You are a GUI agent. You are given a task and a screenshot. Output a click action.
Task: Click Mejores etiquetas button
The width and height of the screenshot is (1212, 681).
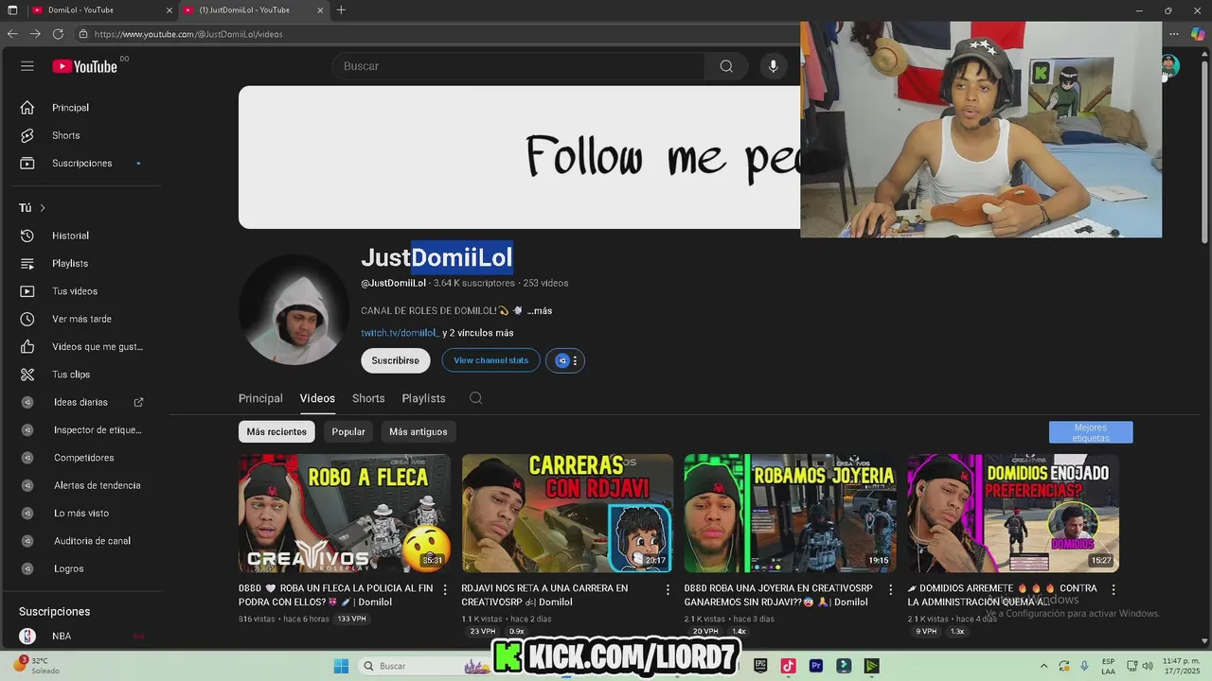[x=1091, y=432]
